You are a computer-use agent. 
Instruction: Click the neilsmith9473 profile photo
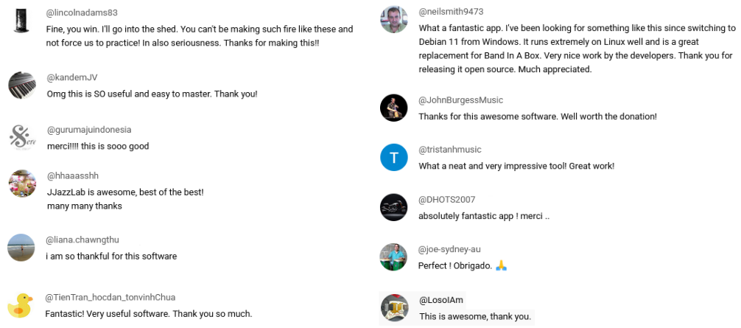pos(394,20)
